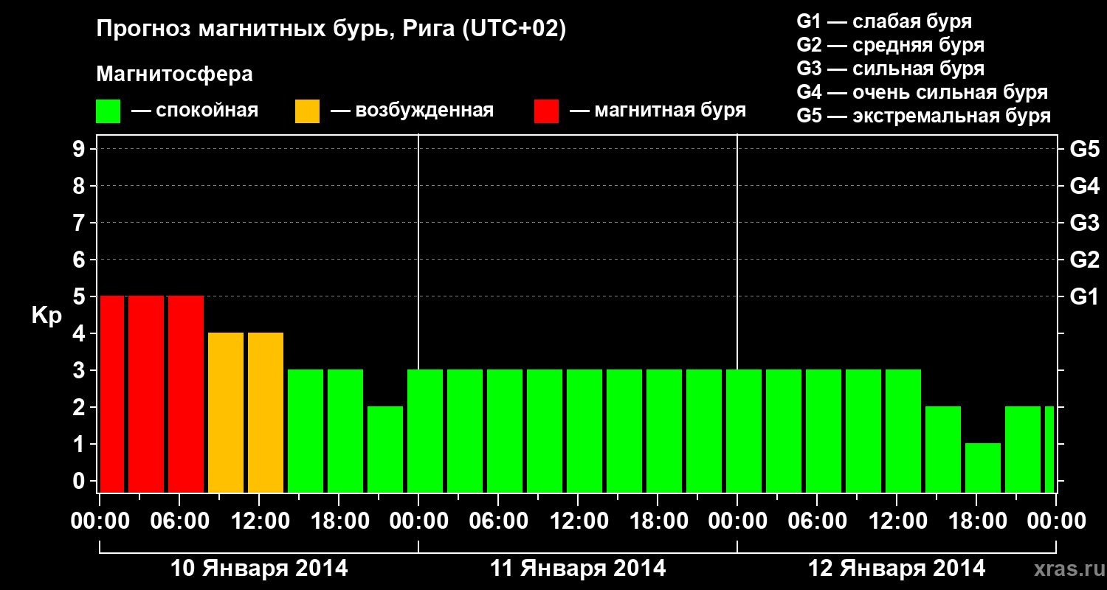Click the 'G5 — экстремальная буря' description
Image resolution: width=1107 pixels, height=590 pixels.
point(923,116)
